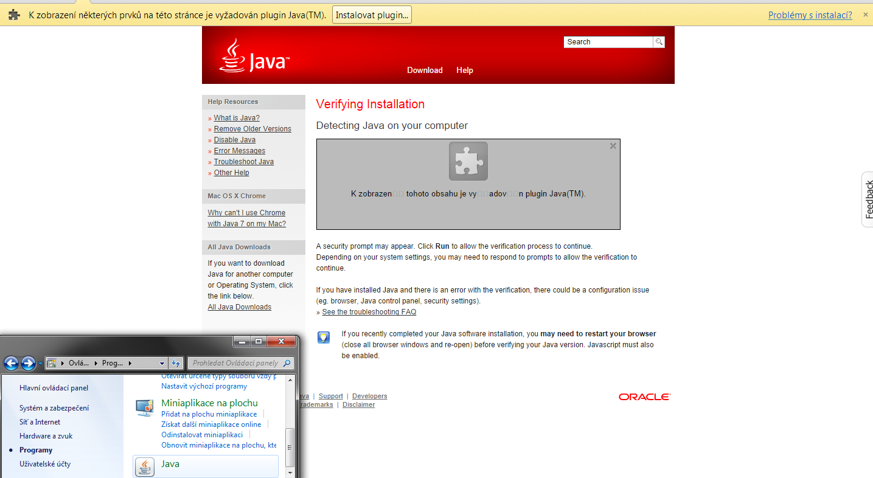The height and width of the screenshot is (478, 873).
Task: Open the Other Help link
Action: pos(231,173)
